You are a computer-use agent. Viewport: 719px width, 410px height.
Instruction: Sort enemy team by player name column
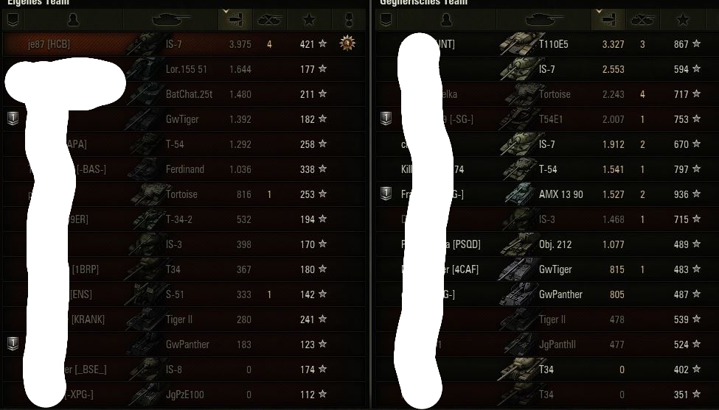446,20
